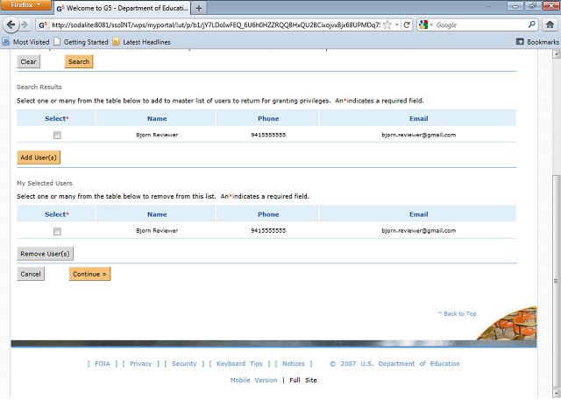Open the Keyboard Tips footer link
This screenshot has height=420, width=561.
239,364
